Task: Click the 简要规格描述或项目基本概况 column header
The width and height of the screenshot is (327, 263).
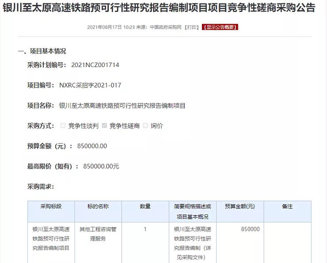Action: coord(194,211)
